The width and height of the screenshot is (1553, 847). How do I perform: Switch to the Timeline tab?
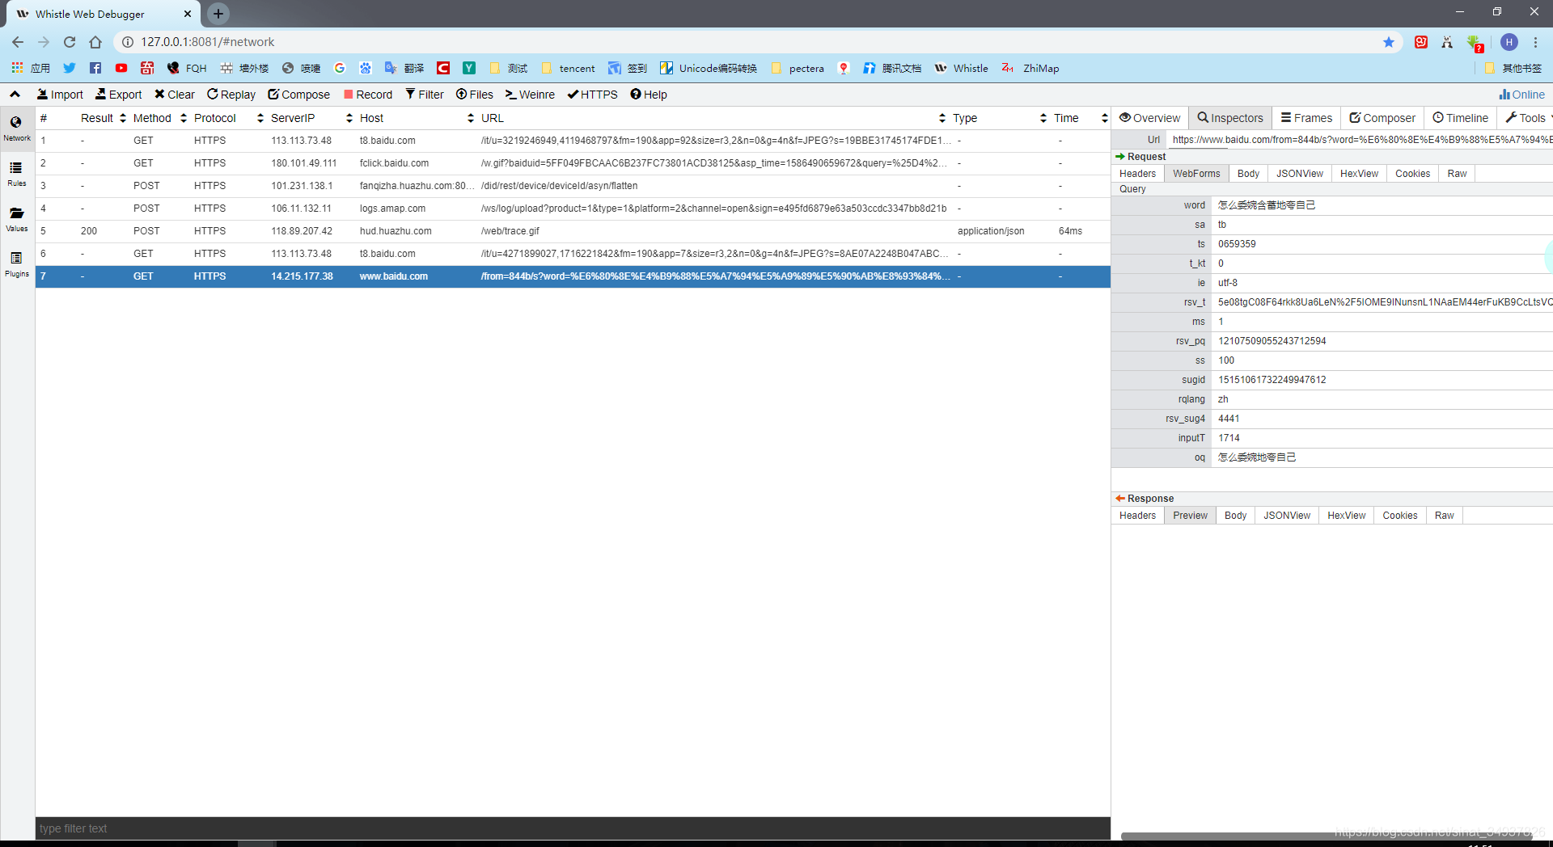[x=1460, y=118]
